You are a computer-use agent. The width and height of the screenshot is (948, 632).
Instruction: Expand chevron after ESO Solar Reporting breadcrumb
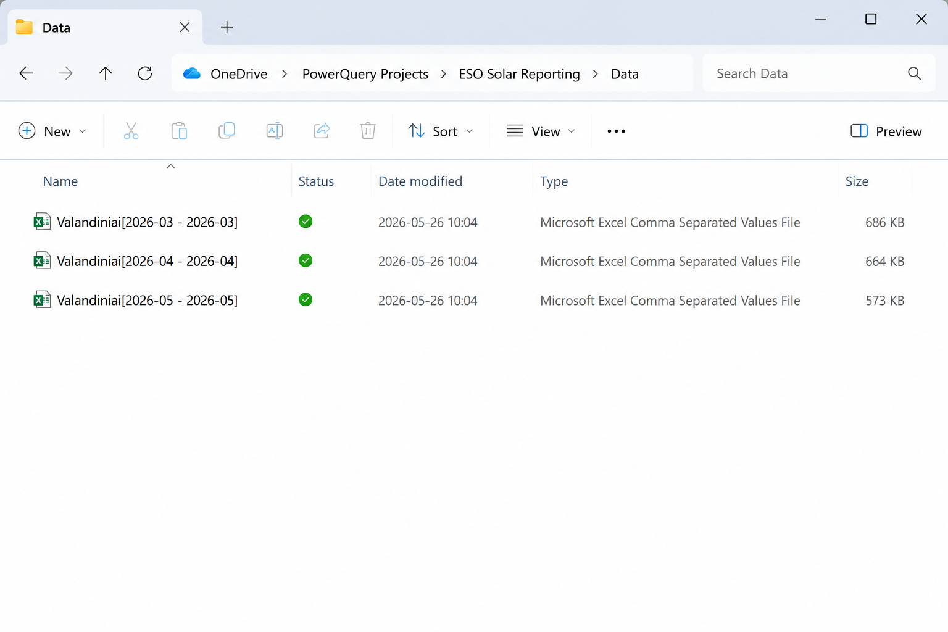(596, 73)
